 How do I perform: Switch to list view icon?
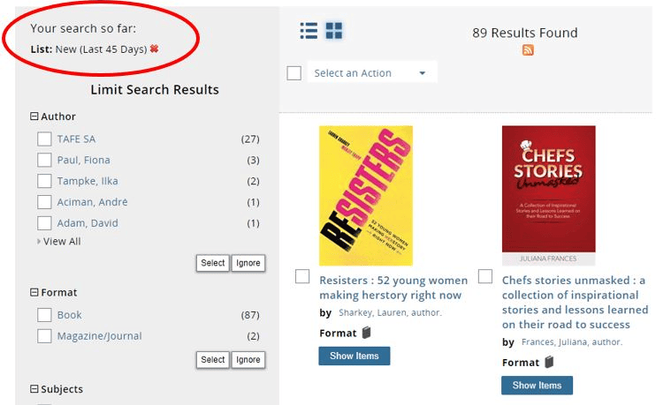pos(309,32)
